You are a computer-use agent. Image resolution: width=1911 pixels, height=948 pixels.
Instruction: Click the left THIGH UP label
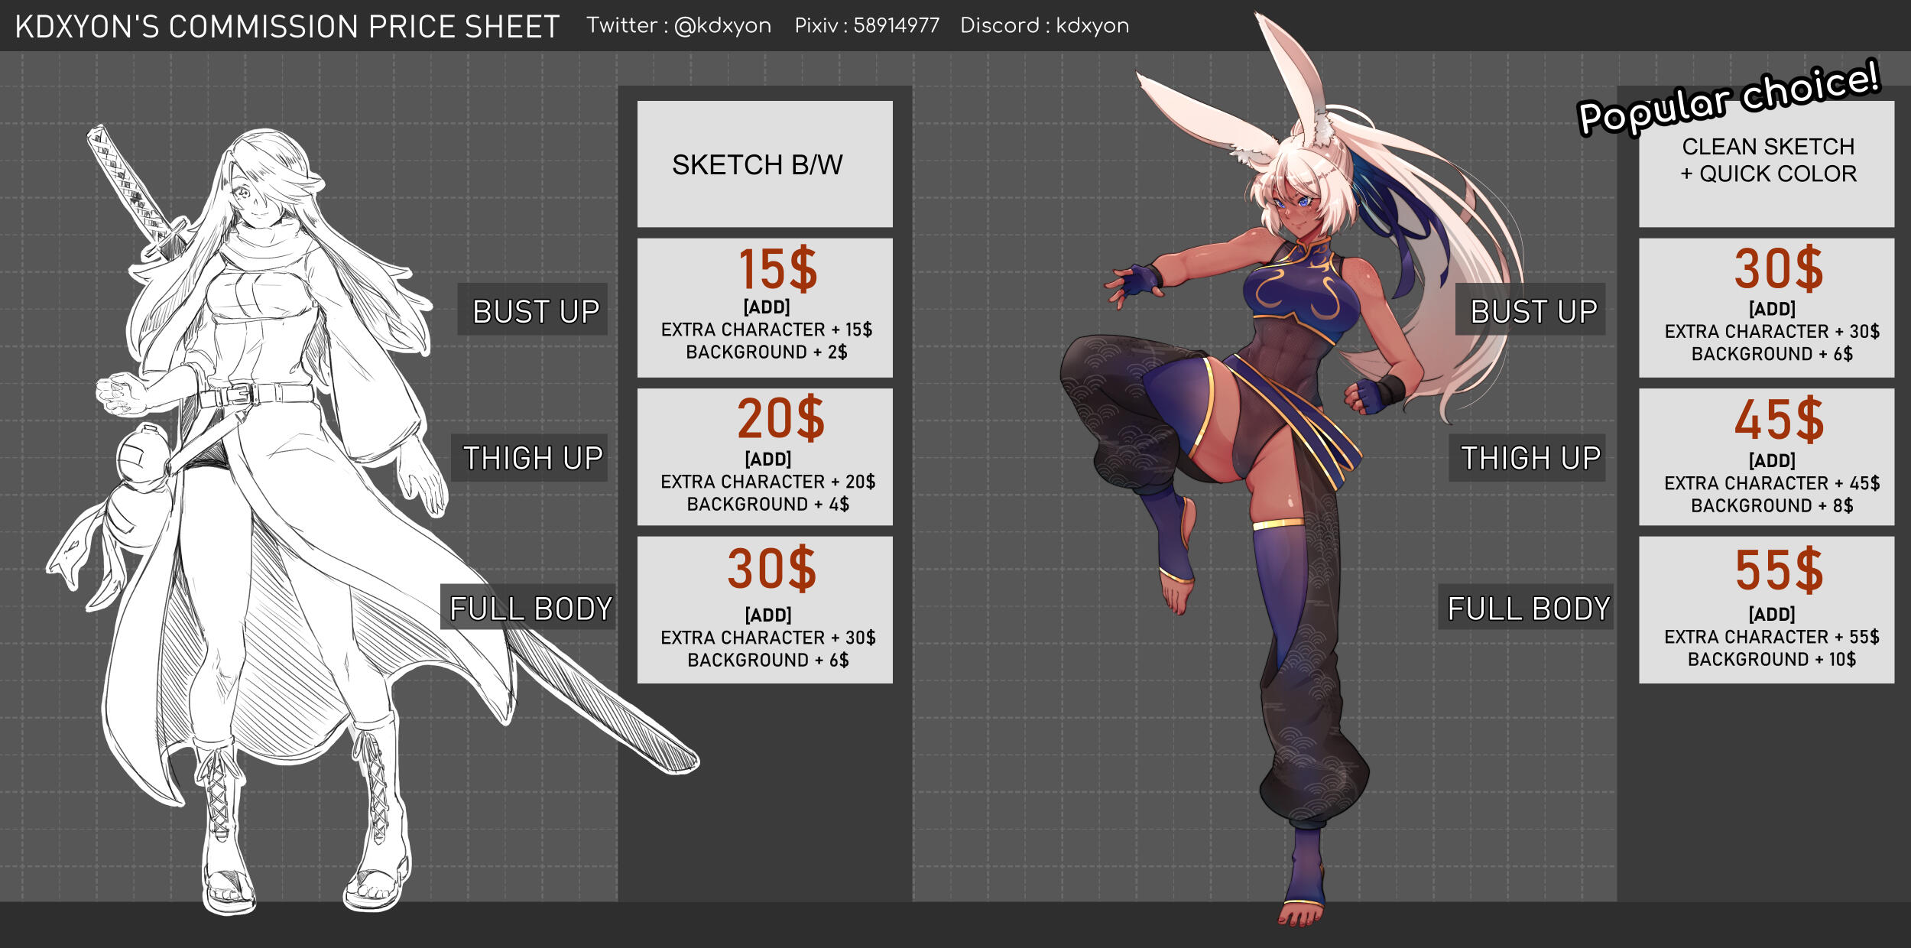pyautogui.click(x=532, y=458)
